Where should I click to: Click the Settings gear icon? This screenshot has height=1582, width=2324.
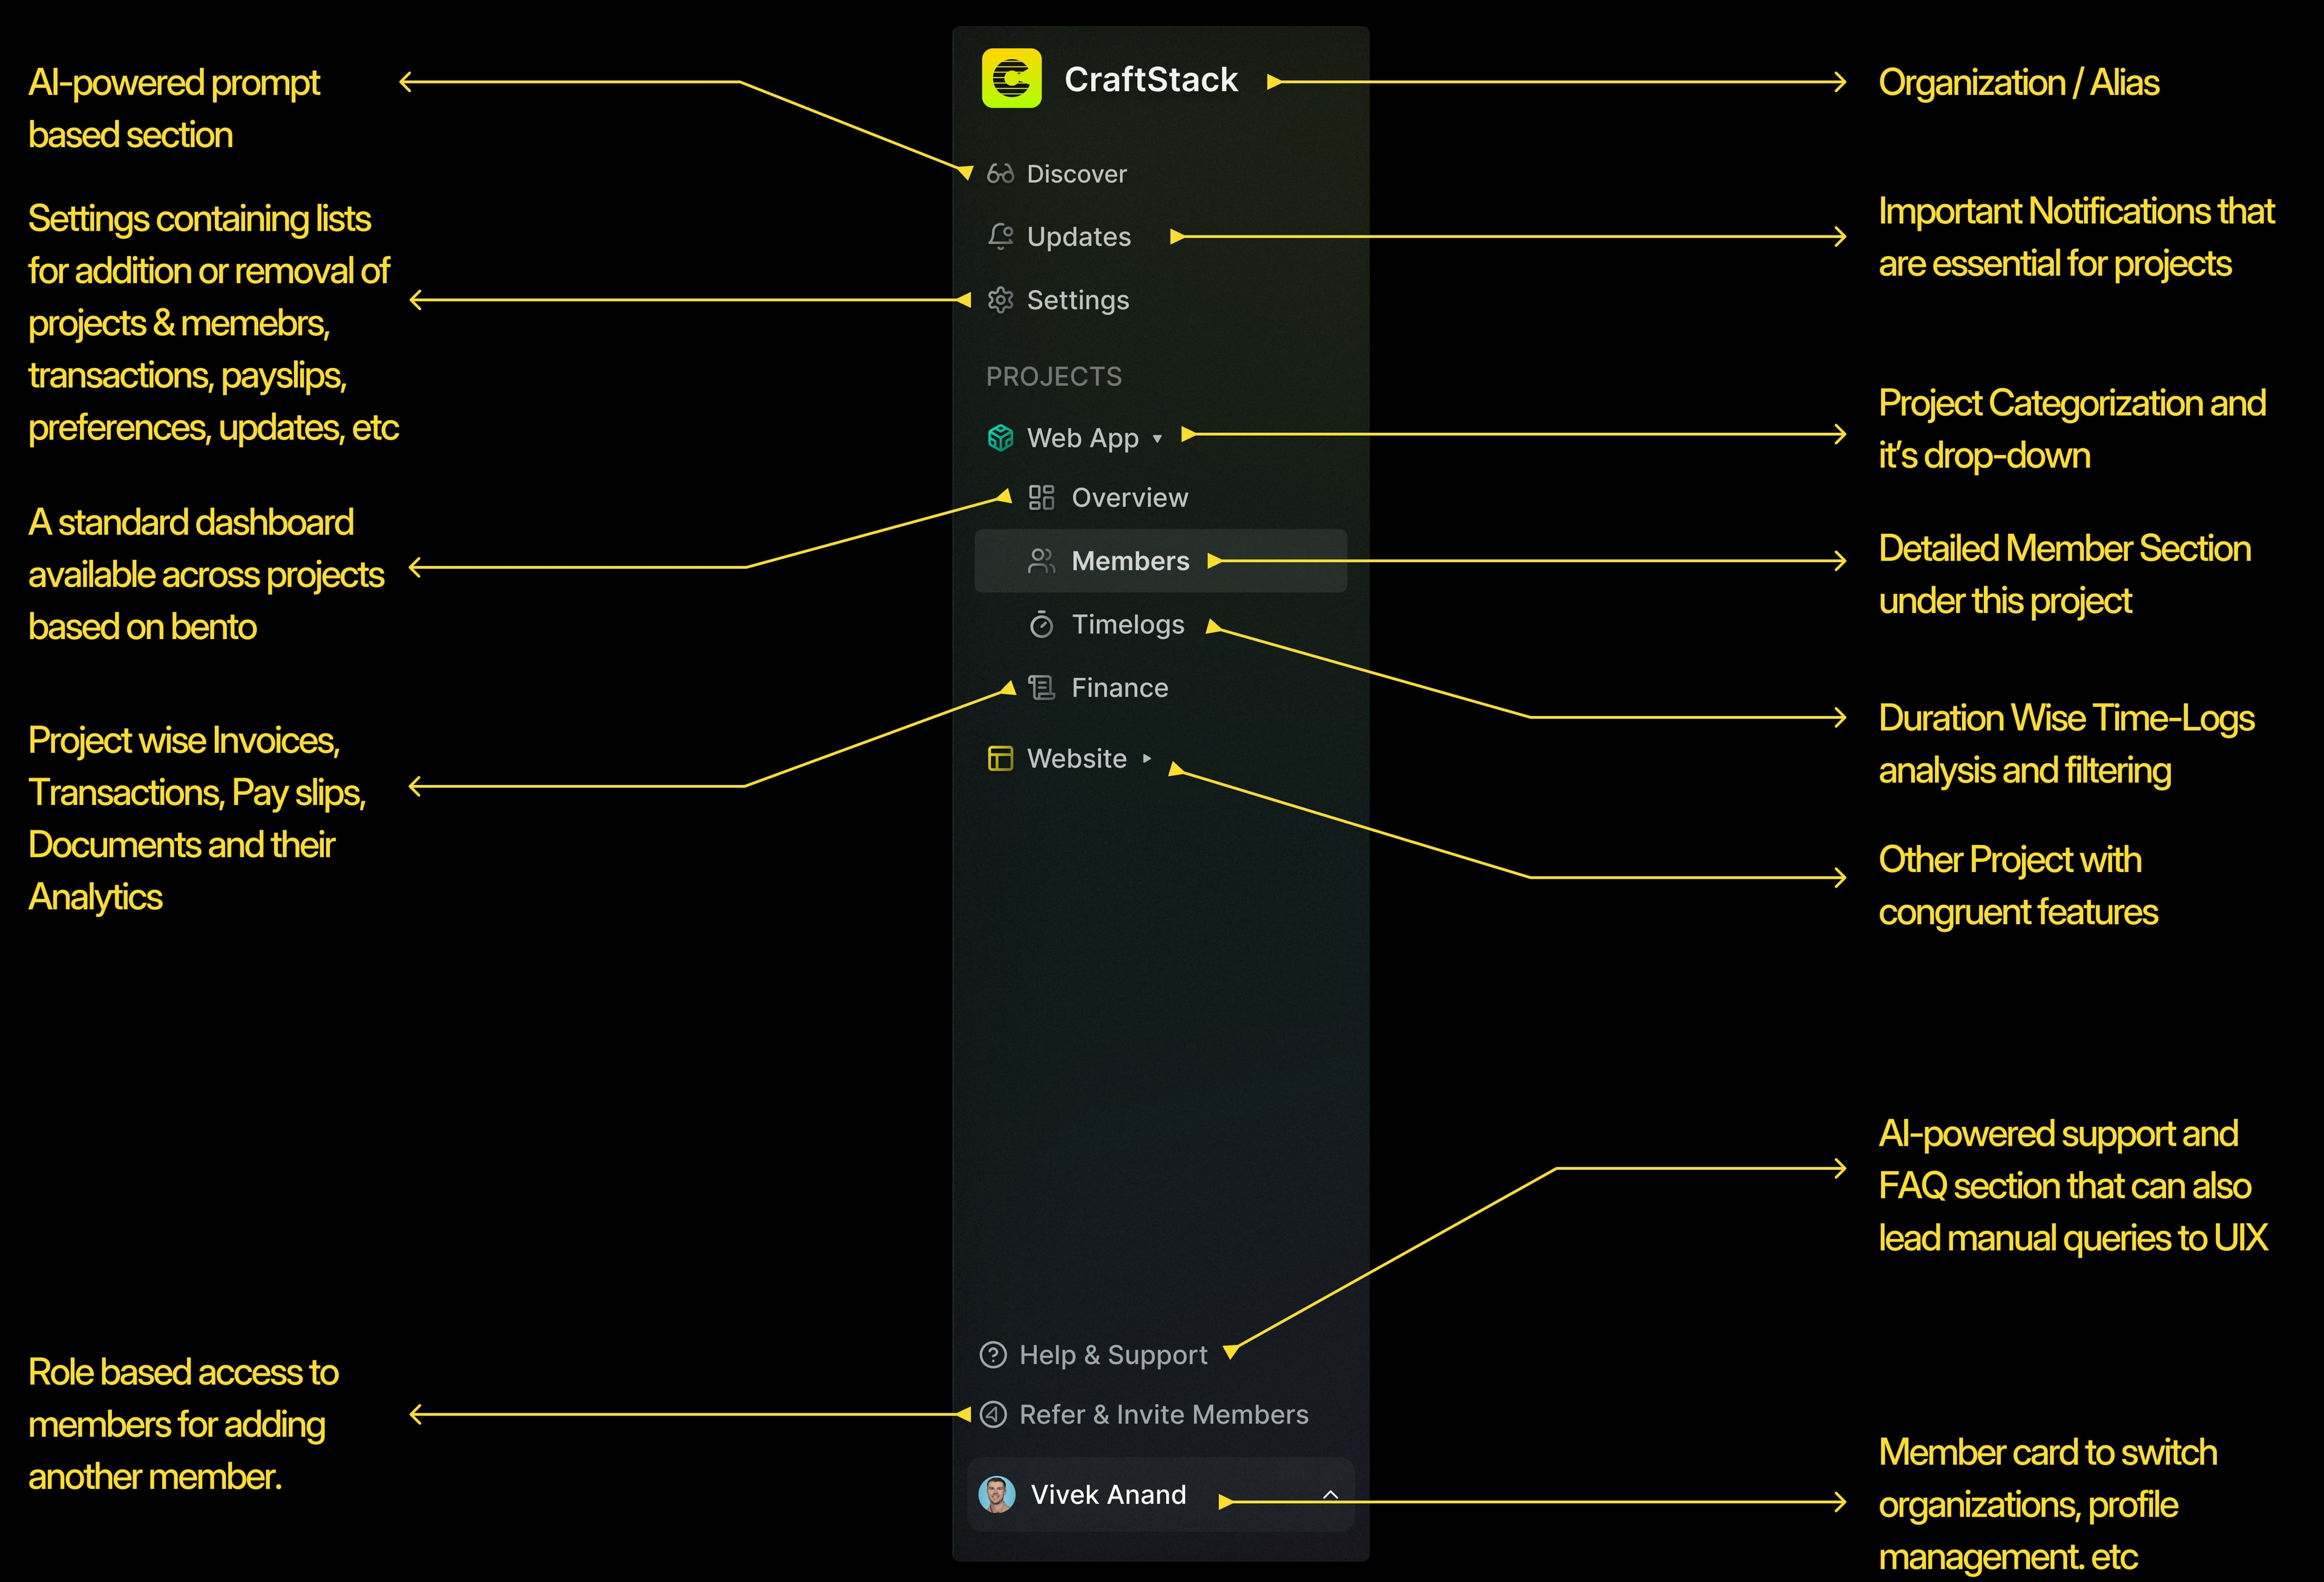point(1000,300)
